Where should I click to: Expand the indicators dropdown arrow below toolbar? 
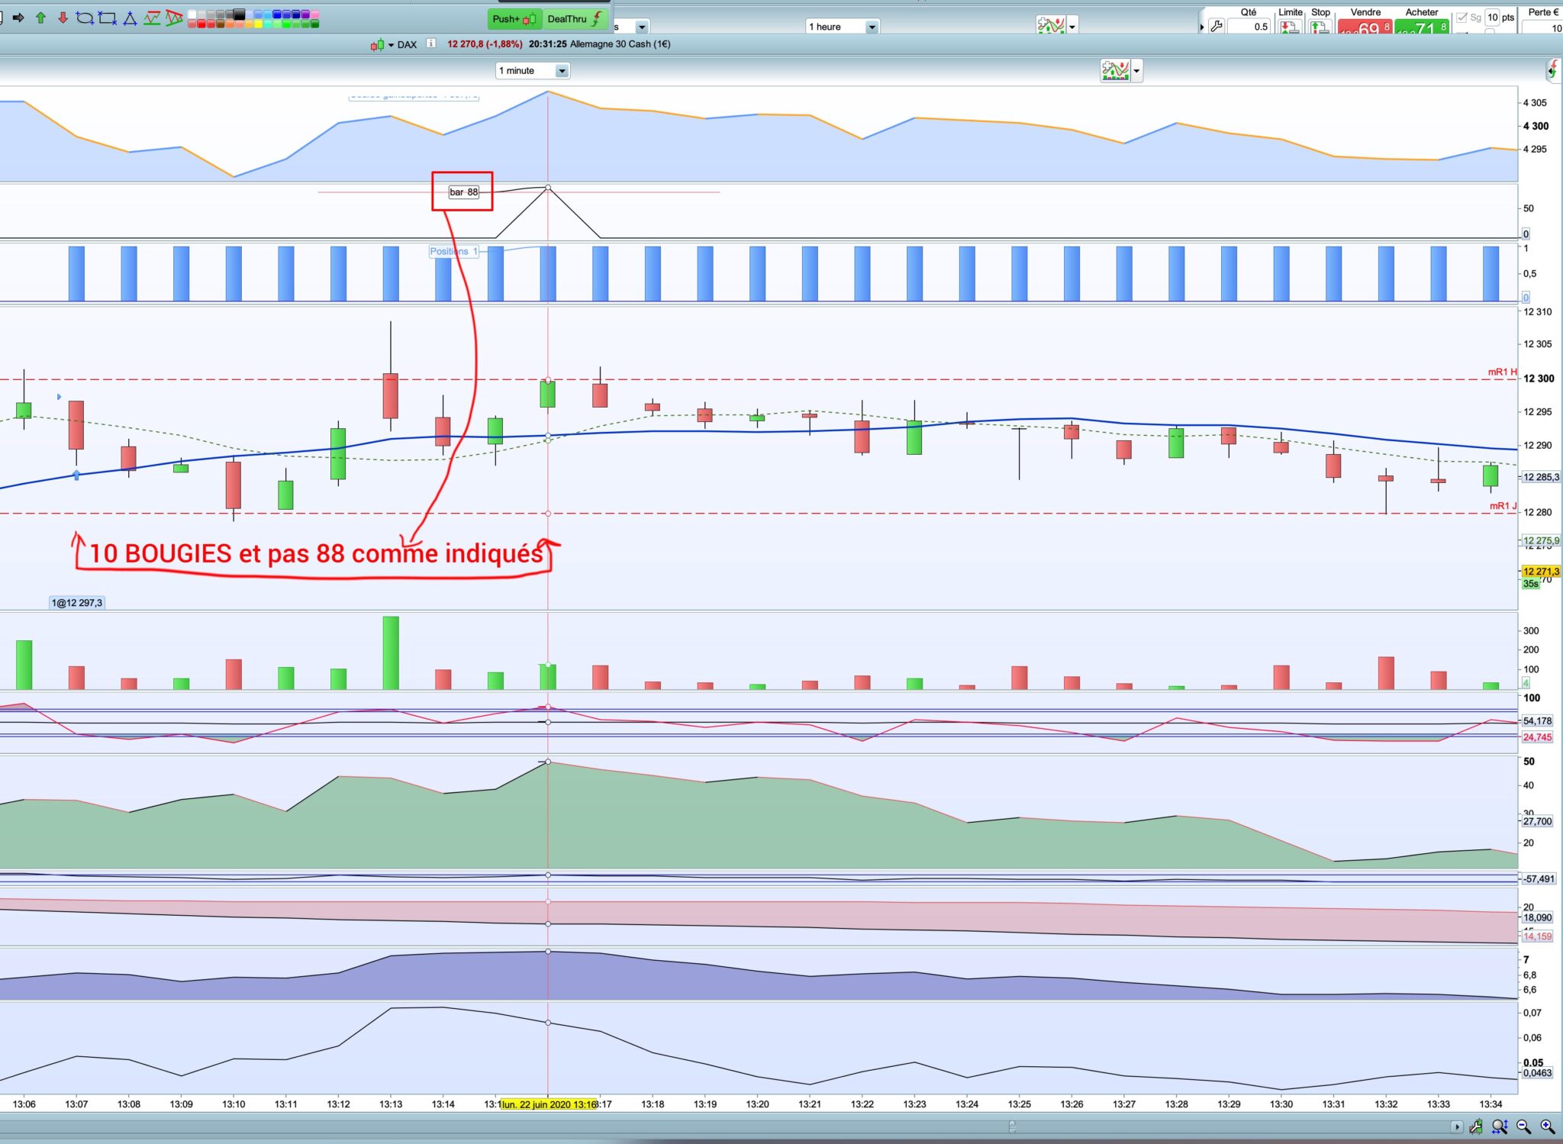tap(1136, 72)
